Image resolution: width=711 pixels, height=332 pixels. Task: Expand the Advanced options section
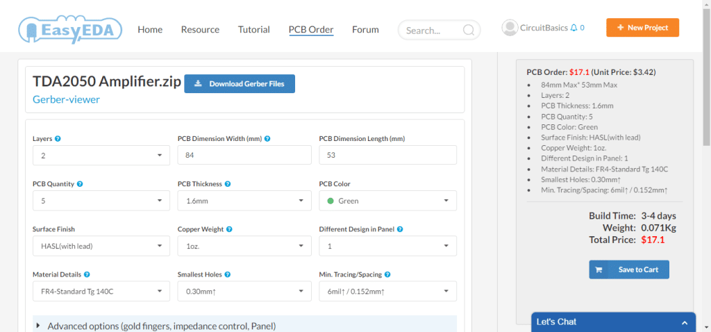click(x=161, y=326)
